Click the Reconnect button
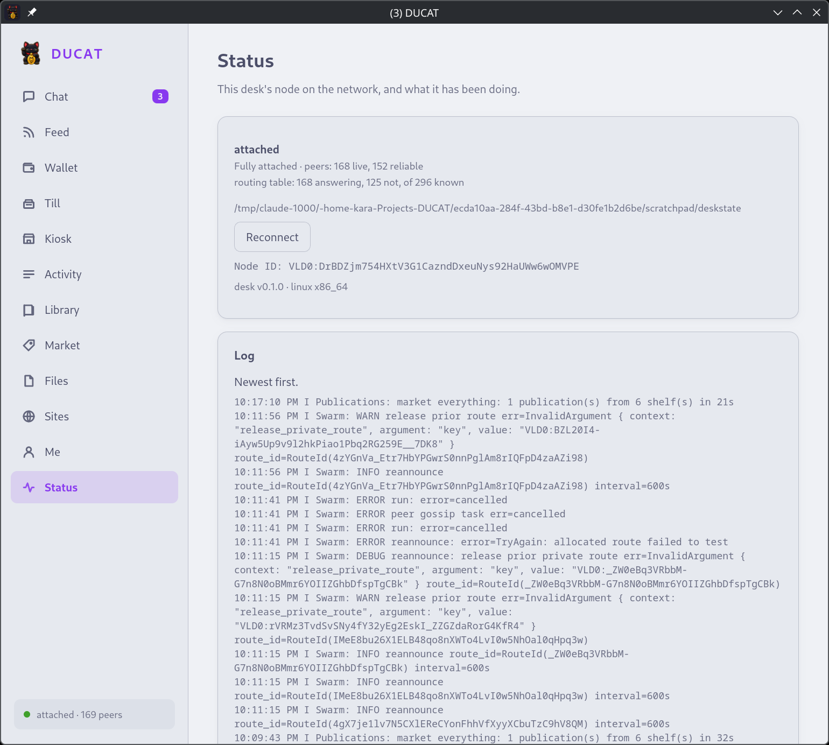The height and width of the screenshot is (745, 829). (x=272, y=237)
